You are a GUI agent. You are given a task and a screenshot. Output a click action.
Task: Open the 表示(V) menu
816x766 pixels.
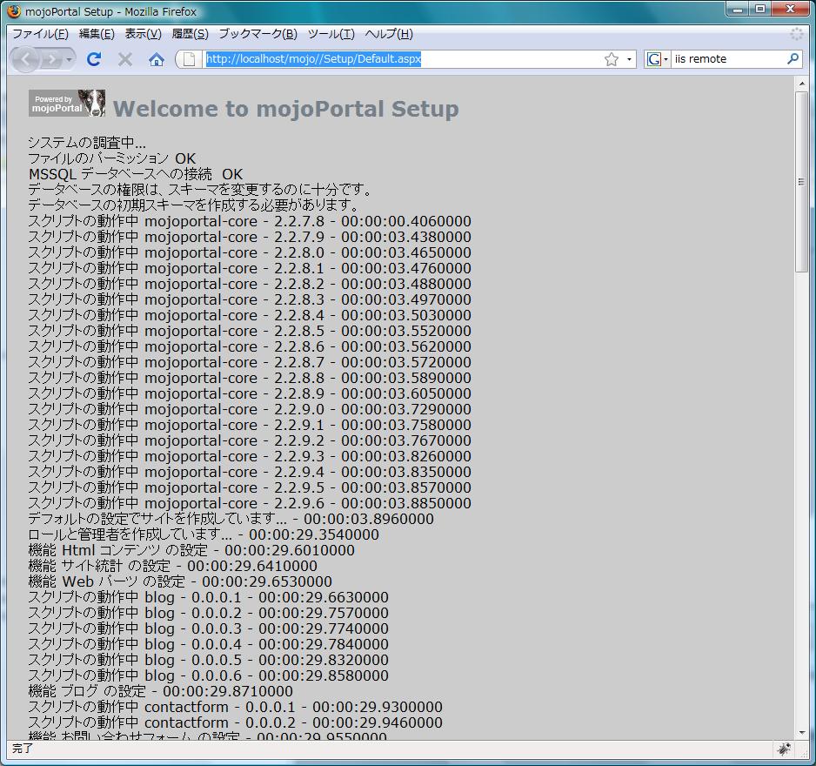(x=144, y=34)
